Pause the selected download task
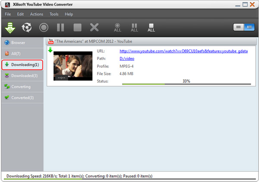 (60, 28)
